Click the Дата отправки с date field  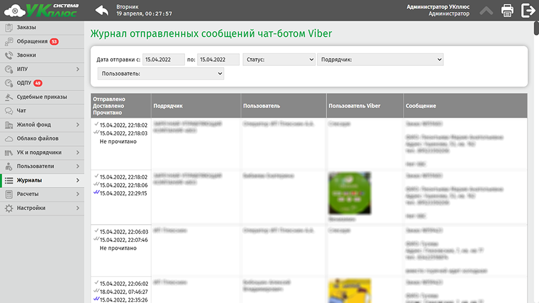click(x=163, y=59)
